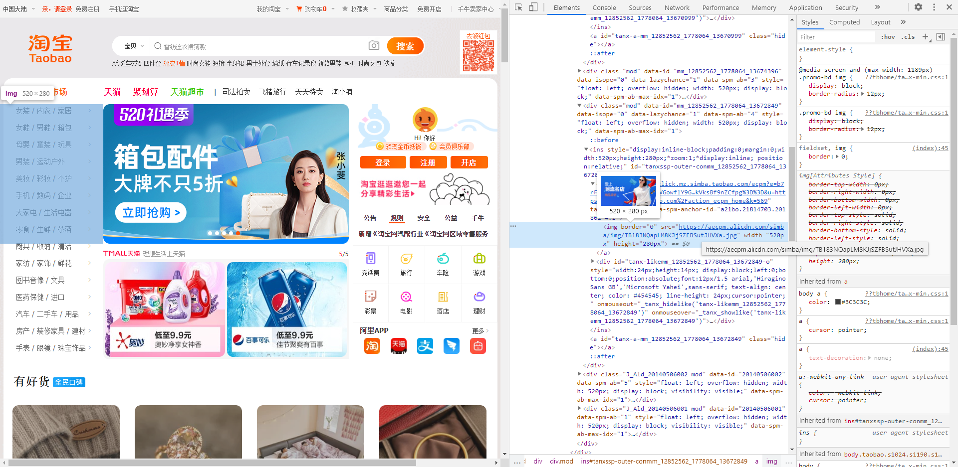Open the Network tab
Image resolution: width=958 pixels, height=467 pixels.
(677, 7)
